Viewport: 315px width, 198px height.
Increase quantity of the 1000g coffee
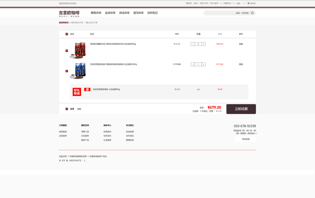(204, 64)
